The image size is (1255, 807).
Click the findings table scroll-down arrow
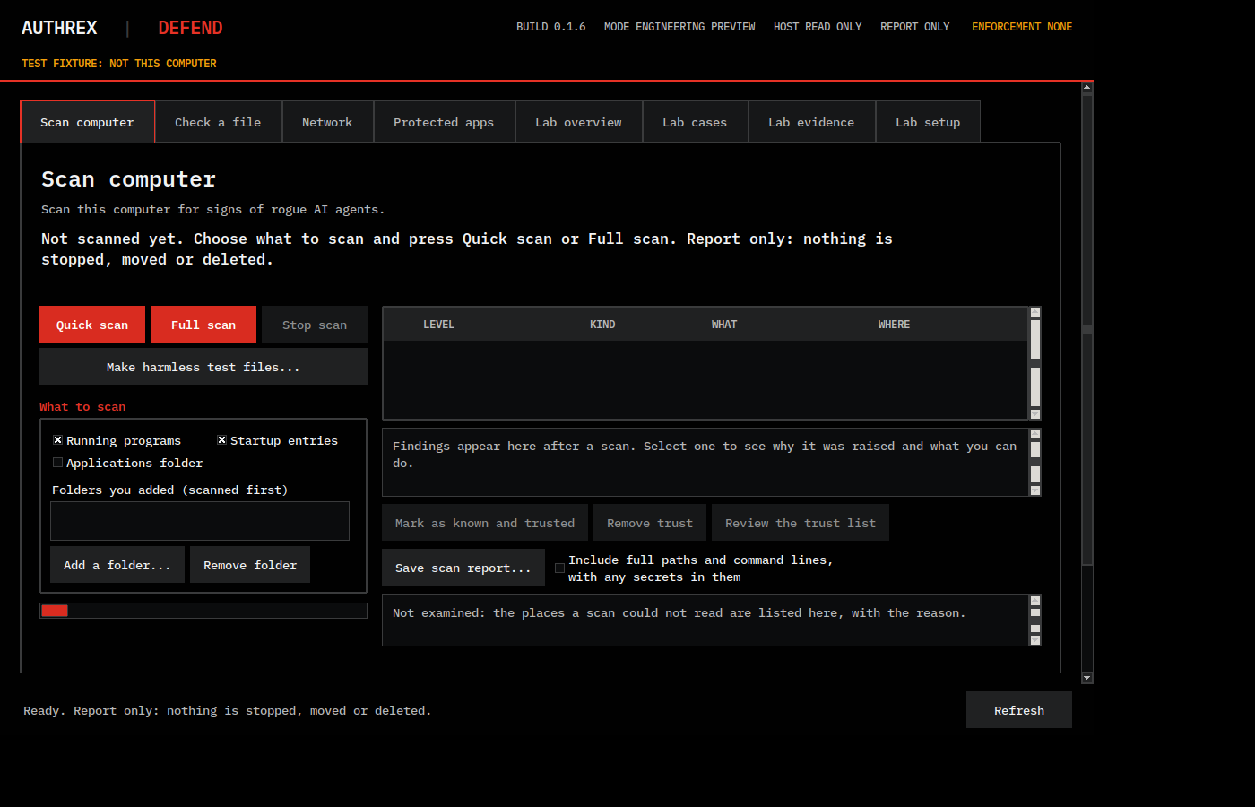(x=1035, y=414)
